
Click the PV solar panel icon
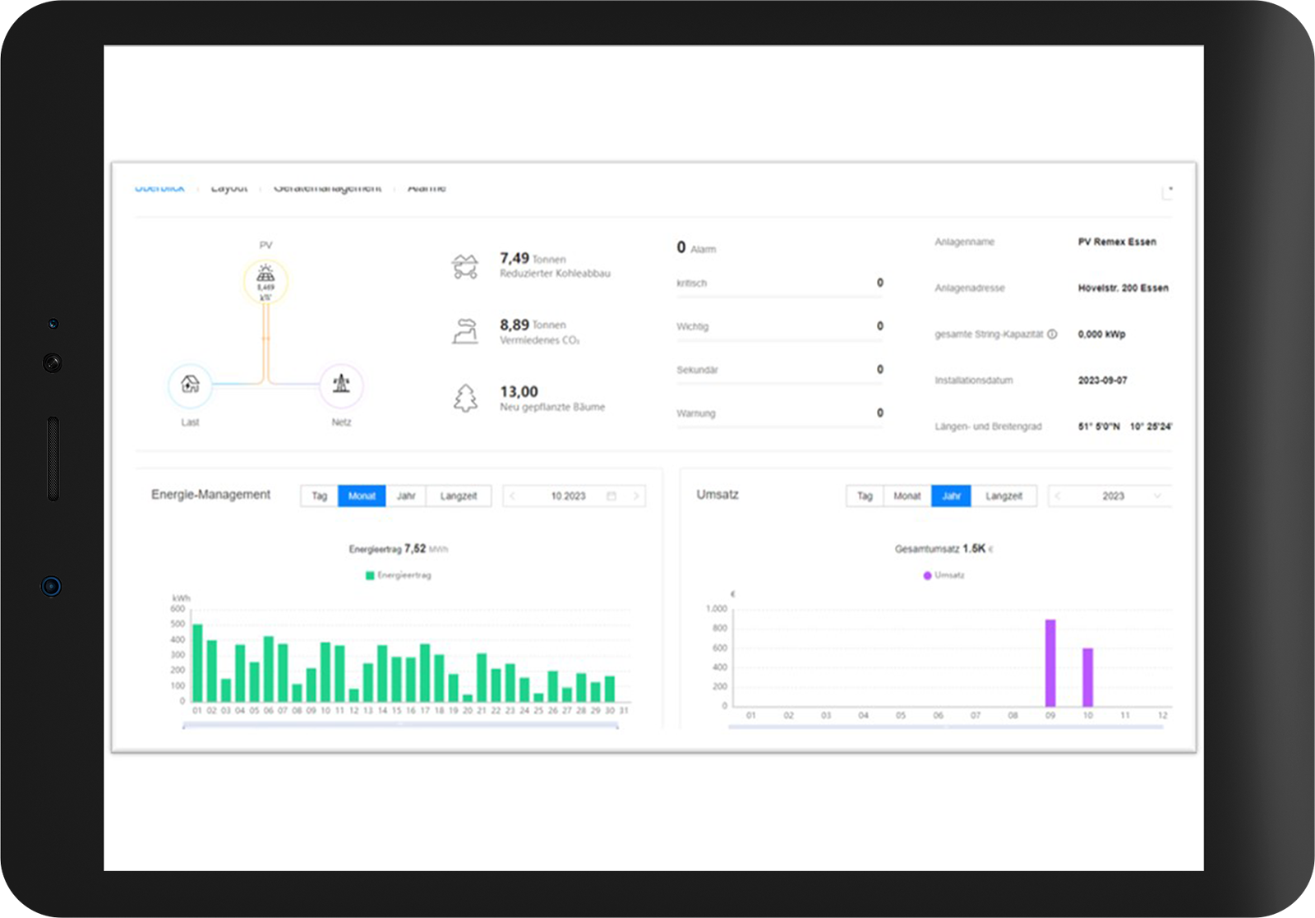[x=265, y=280]
